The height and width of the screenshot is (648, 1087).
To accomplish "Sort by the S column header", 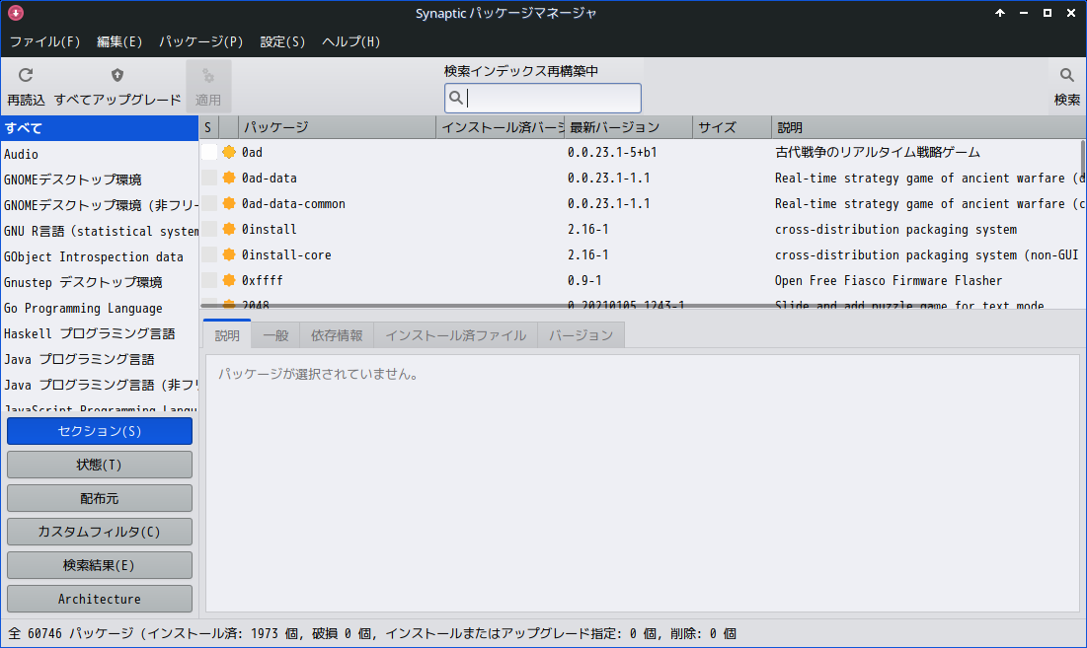I will click(x=208, y=127).
